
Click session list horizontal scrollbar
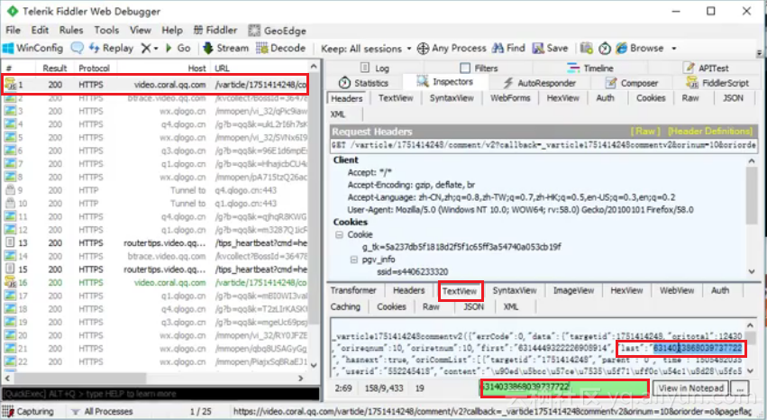pos(80,379)
